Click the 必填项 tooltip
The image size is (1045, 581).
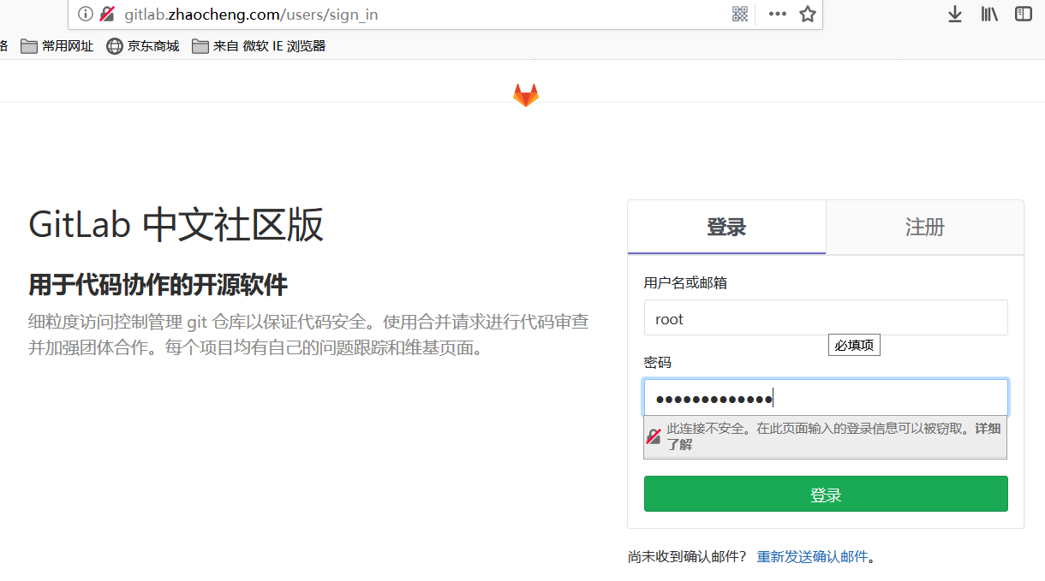pyautogui.click(x=854, y=345)
